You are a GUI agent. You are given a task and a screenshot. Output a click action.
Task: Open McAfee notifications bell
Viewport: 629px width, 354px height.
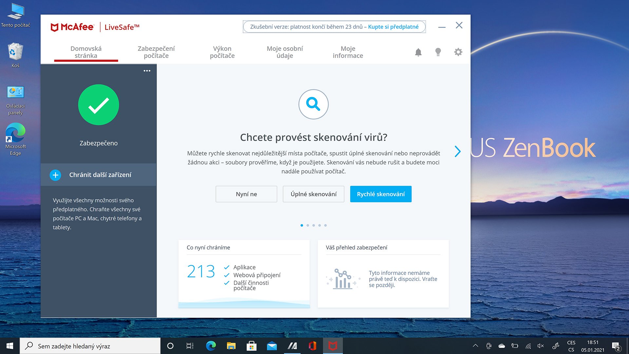[x=418, y=52]
